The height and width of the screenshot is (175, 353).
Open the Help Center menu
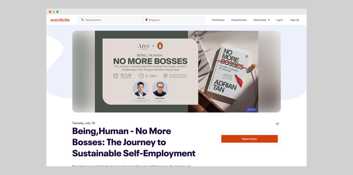click(262, 20)
